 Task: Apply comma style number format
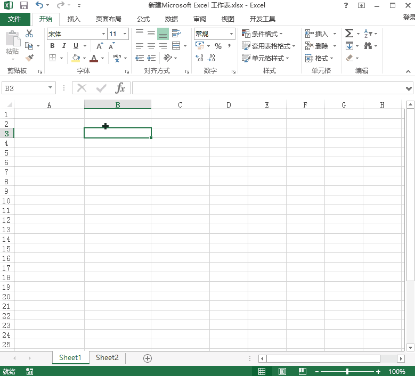click(229, 46)
